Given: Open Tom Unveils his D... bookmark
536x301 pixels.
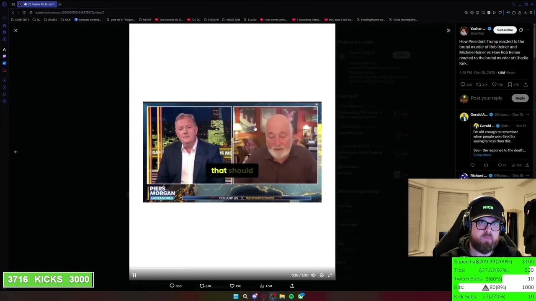Looking at the screenshot, I should (169, 20).
